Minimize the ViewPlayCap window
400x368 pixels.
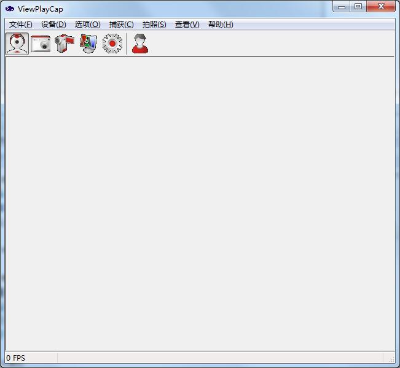342,6
